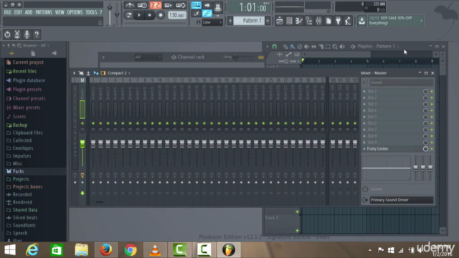The width and height of the screenshot is (459, 258).
Task: Open the OPTIONS menu
Action: tap(75, 12)
